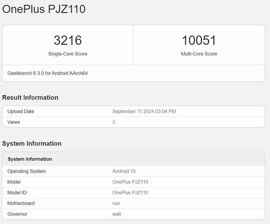Click the single-core score value 3216

coord(67,40)
